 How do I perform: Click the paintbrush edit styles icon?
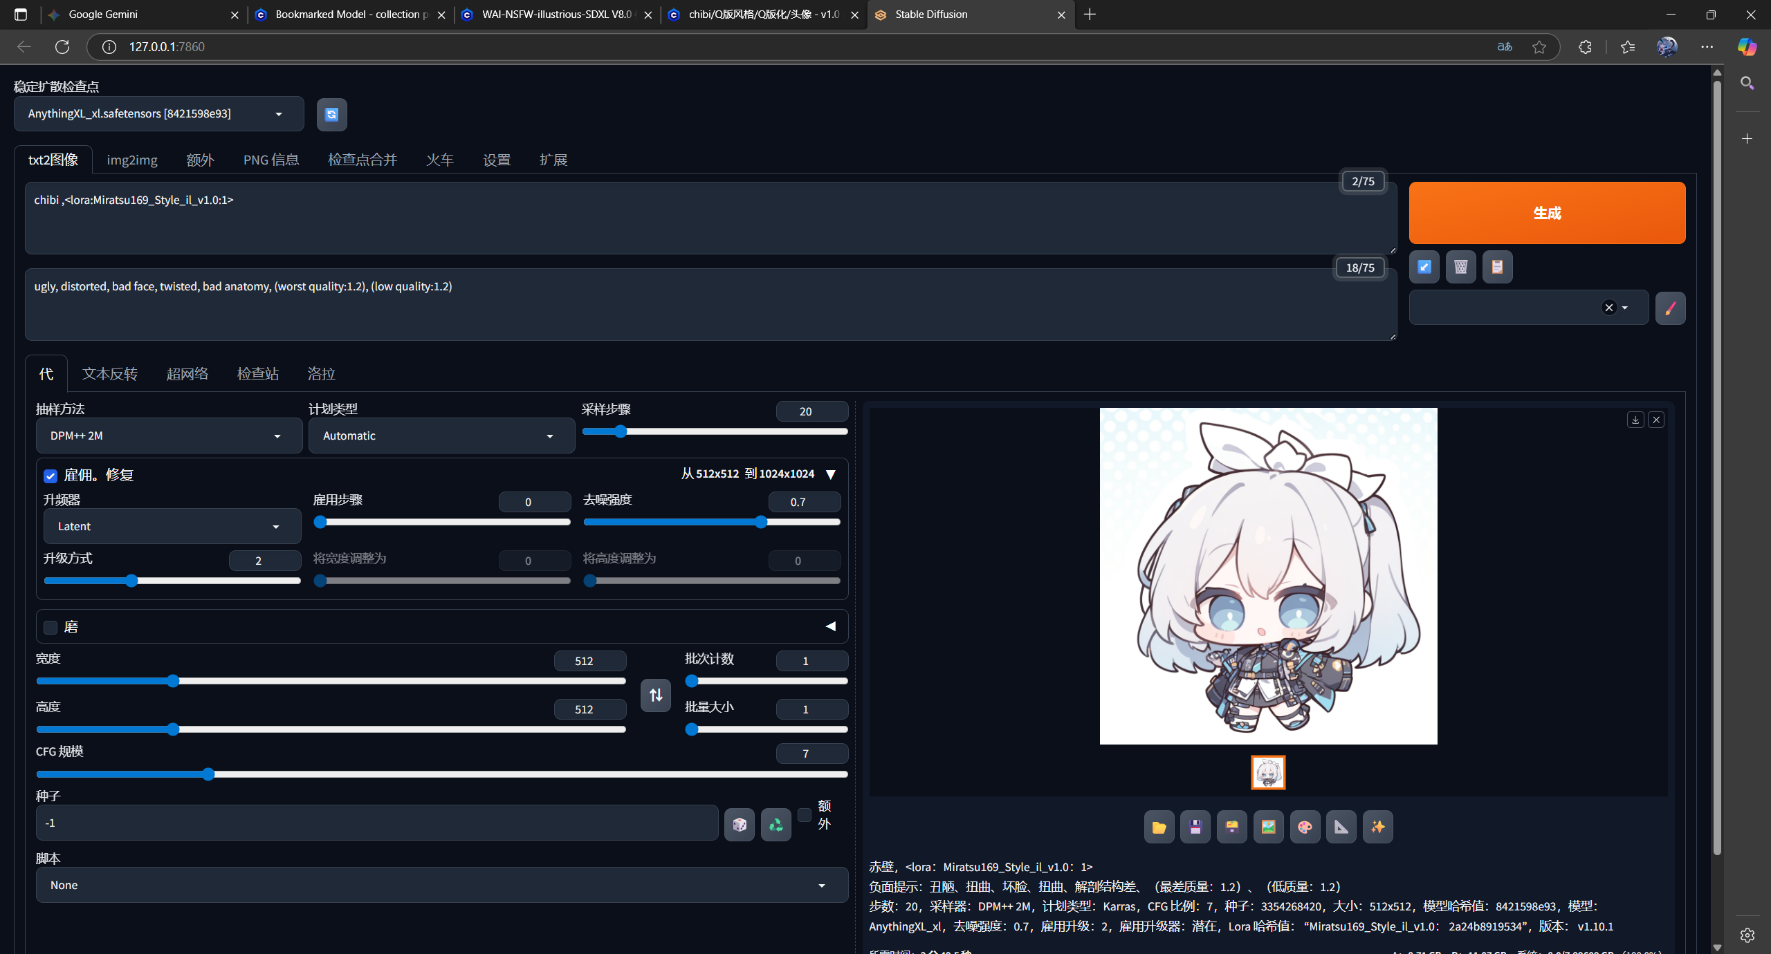(1670, 308)
